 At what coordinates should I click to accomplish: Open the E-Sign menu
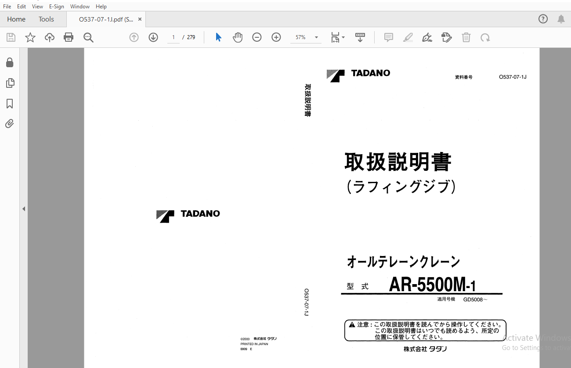pos(57,7)
